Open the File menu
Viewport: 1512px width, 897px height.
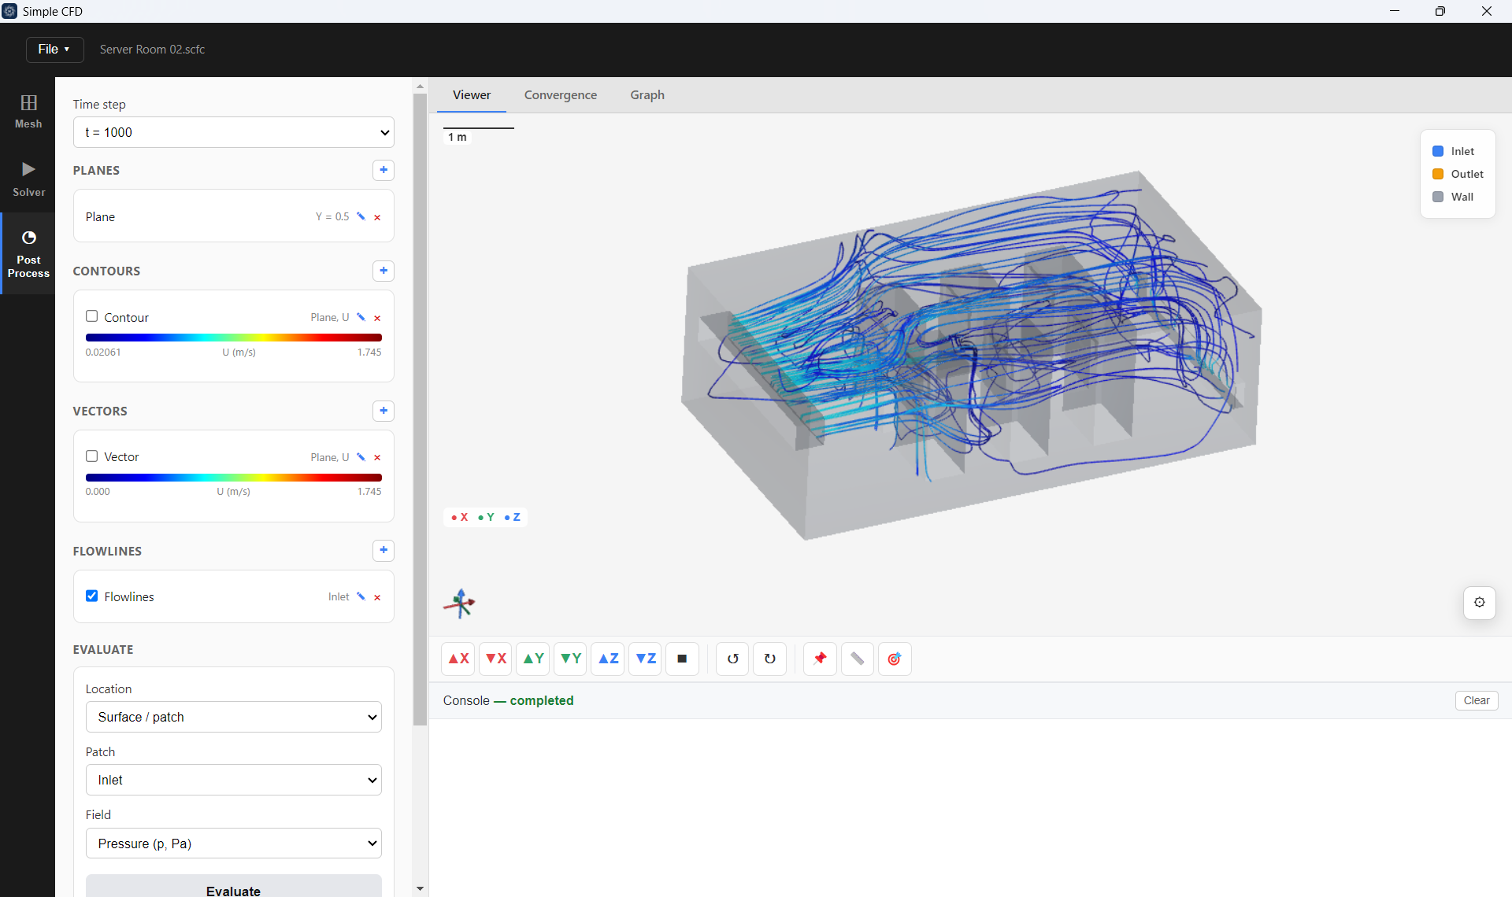[54, 49]
